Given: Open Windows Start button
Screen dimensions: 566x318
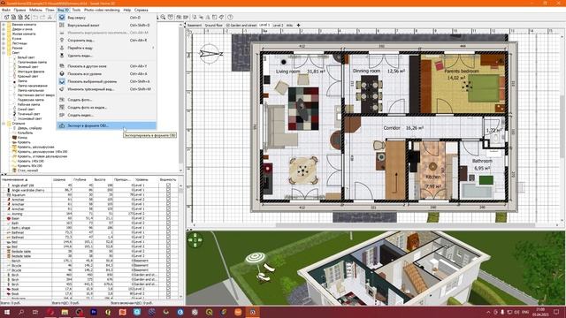Looking at the screenshot, I should pyautogui.click(x=7, y=312).
